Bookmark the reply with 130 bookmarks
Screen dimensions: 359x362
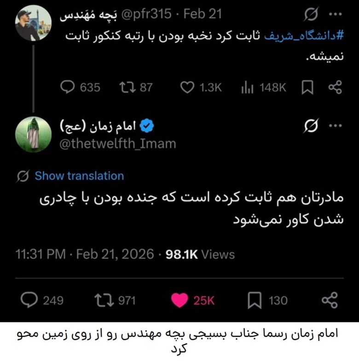[x=255, y=300]
